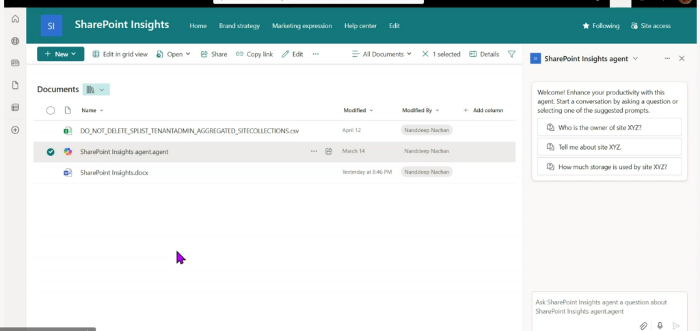Click into the Ask agent question box

point(609,306)
